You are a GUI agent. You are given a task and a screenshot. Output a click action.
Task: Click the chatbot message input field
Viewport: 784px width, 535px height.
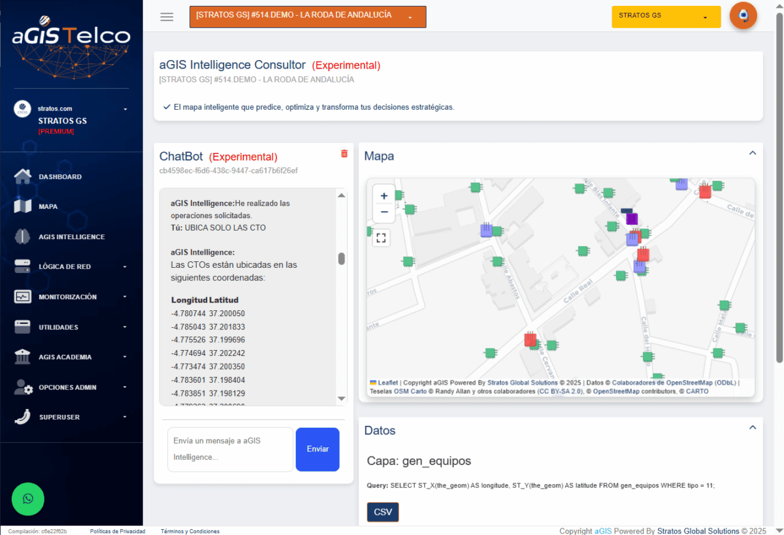coord(229,449)
